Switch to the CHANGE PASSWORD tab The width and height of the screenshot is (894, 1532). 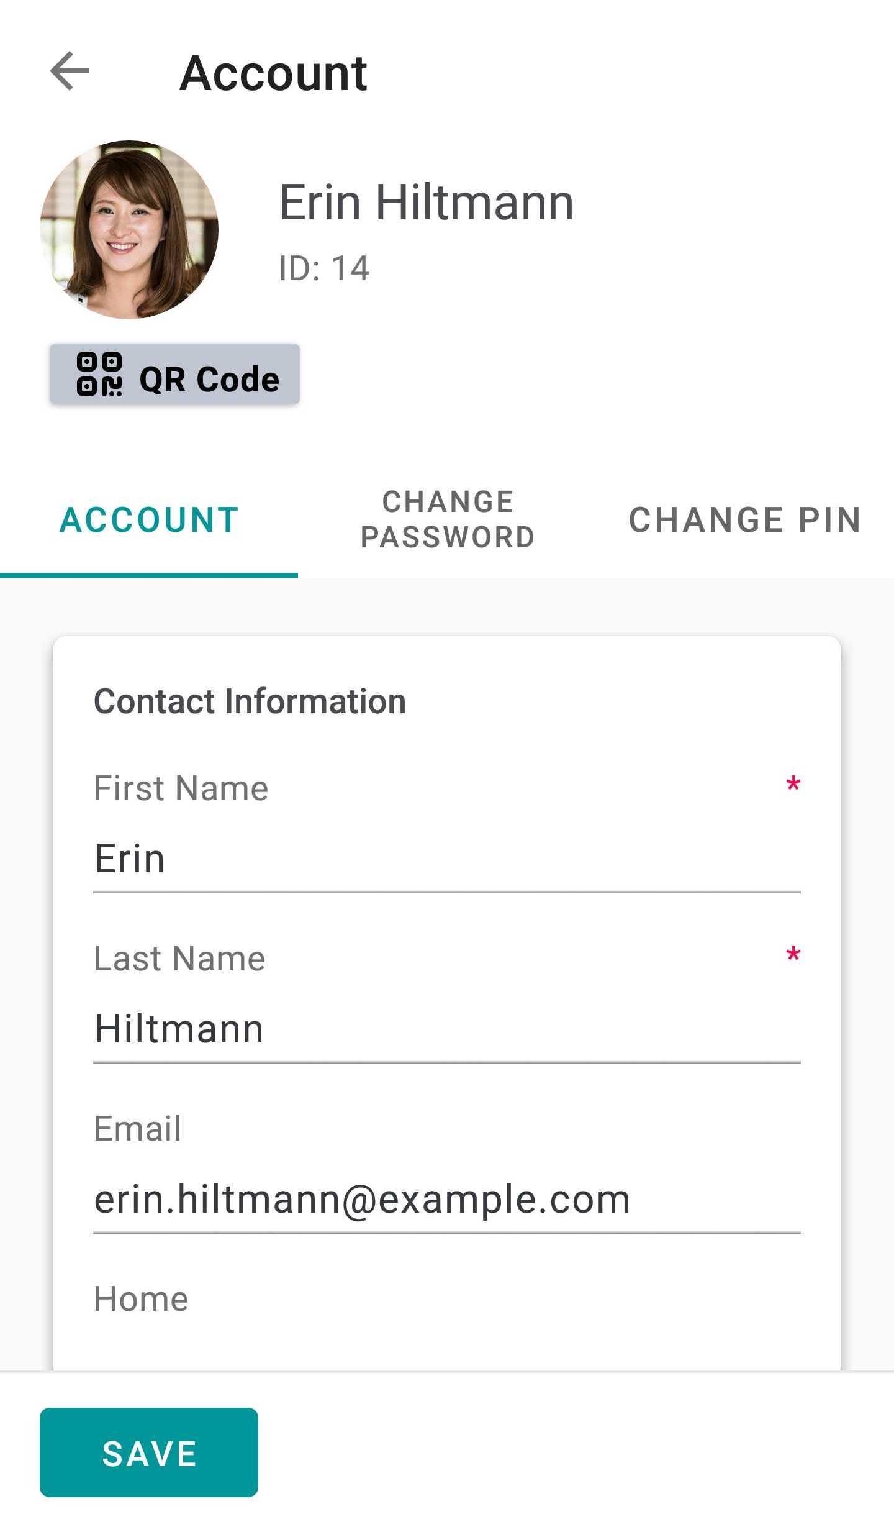click(447, 519)
